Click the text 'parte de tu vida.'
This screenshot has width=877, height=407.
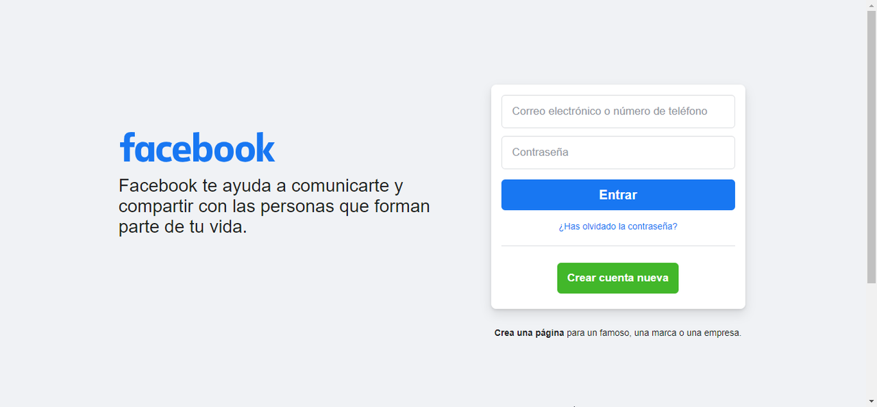coord(183,227)
